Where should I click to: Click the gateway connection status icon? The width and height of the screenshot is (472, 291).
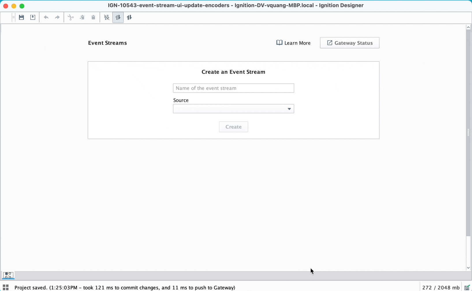pos(467,287)
